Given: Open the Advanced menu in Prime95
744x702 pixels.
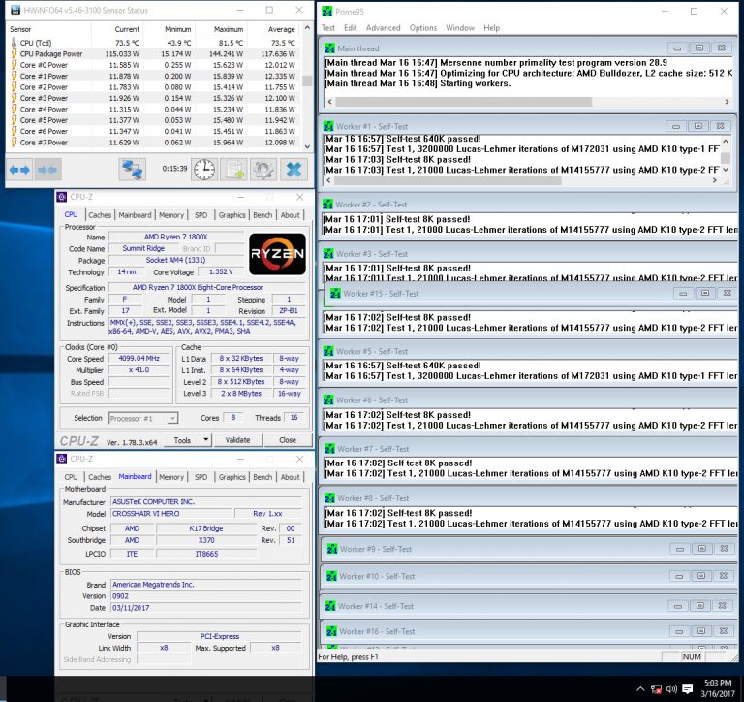Looking at the screenshot, I should coord(384,28).
